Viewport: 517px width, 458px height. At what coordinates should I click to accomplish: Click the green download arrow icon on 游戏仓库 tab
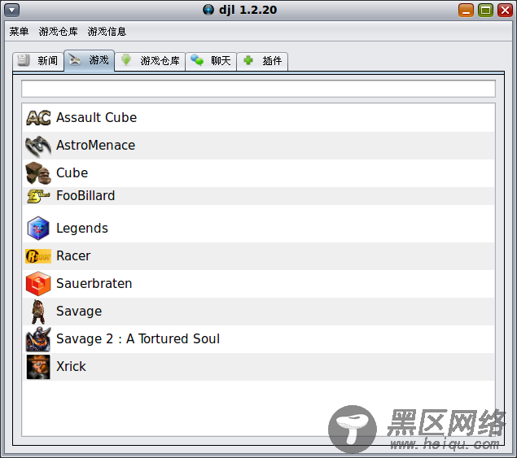(x=126, y=60)
